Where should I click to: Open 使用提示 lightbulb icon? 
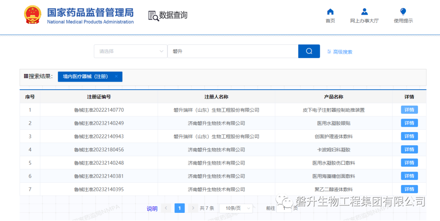click(403, 12)
